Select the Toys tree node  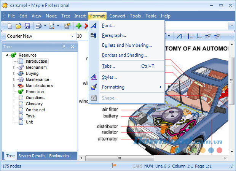click(30, 116)
